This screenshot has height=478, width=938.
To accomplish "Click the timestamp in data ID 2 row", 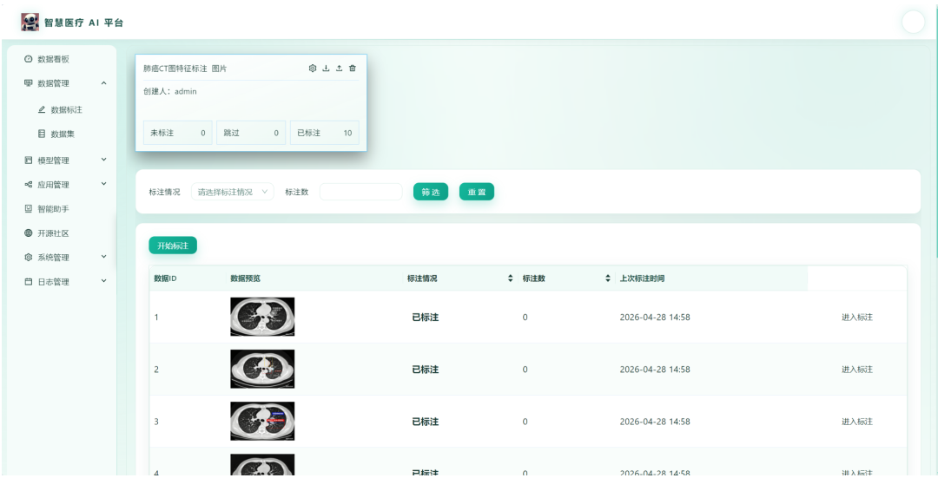I will coord(655,370).
